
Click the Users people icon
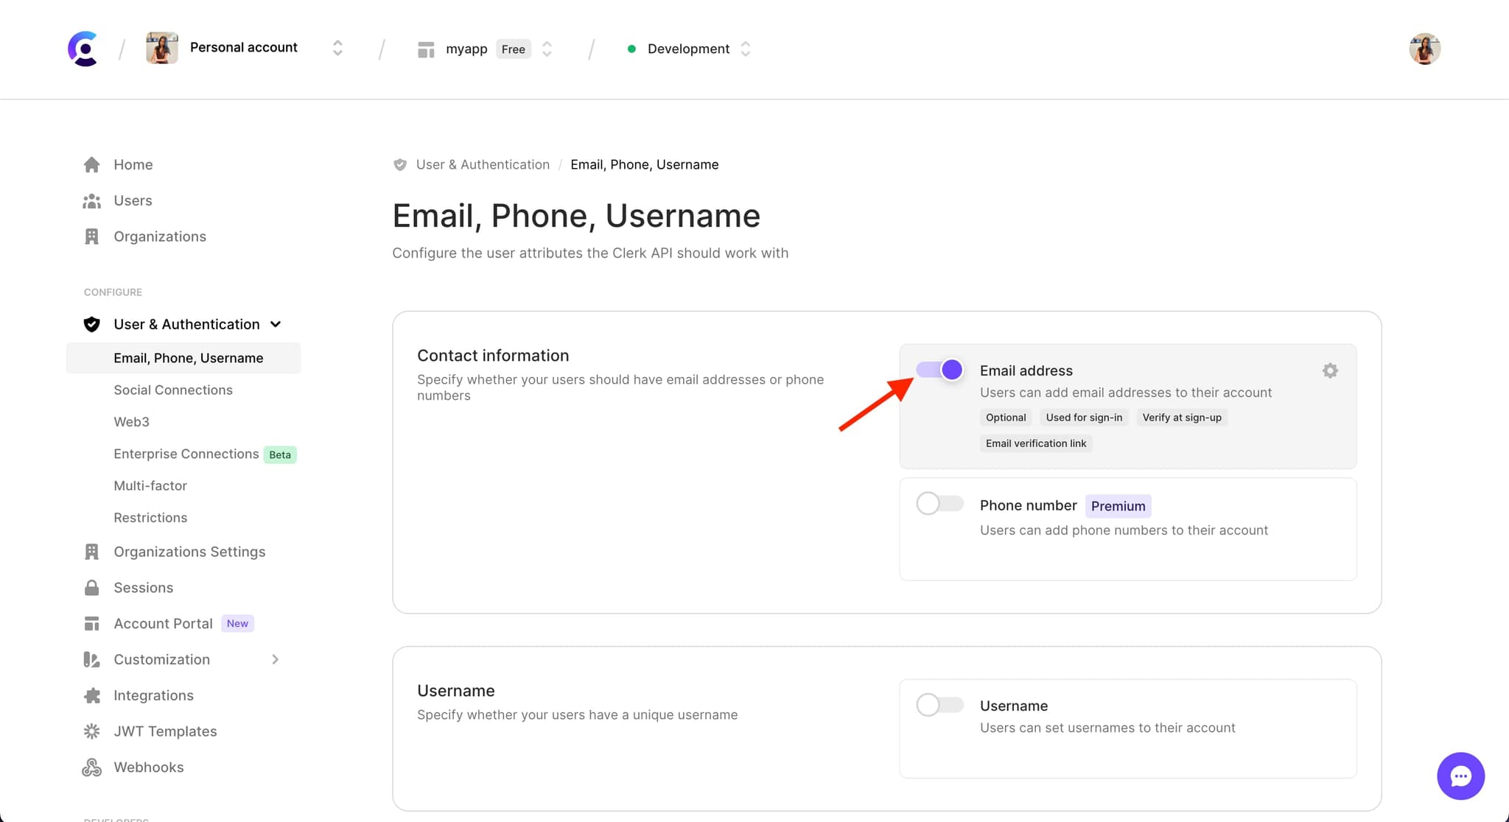[91, 200]
